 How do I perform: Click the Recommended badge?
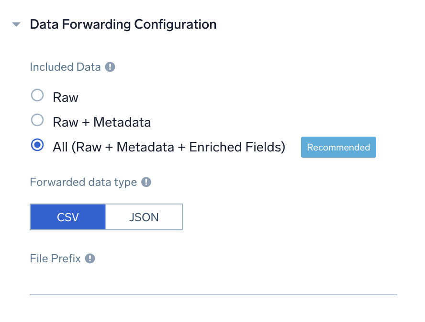coord(338,147)
